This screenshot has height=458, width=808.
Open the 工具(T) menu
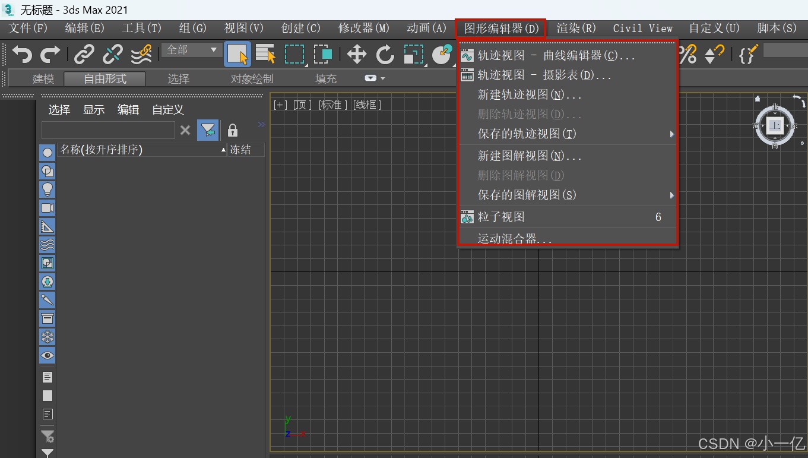[x=141, y=28]
